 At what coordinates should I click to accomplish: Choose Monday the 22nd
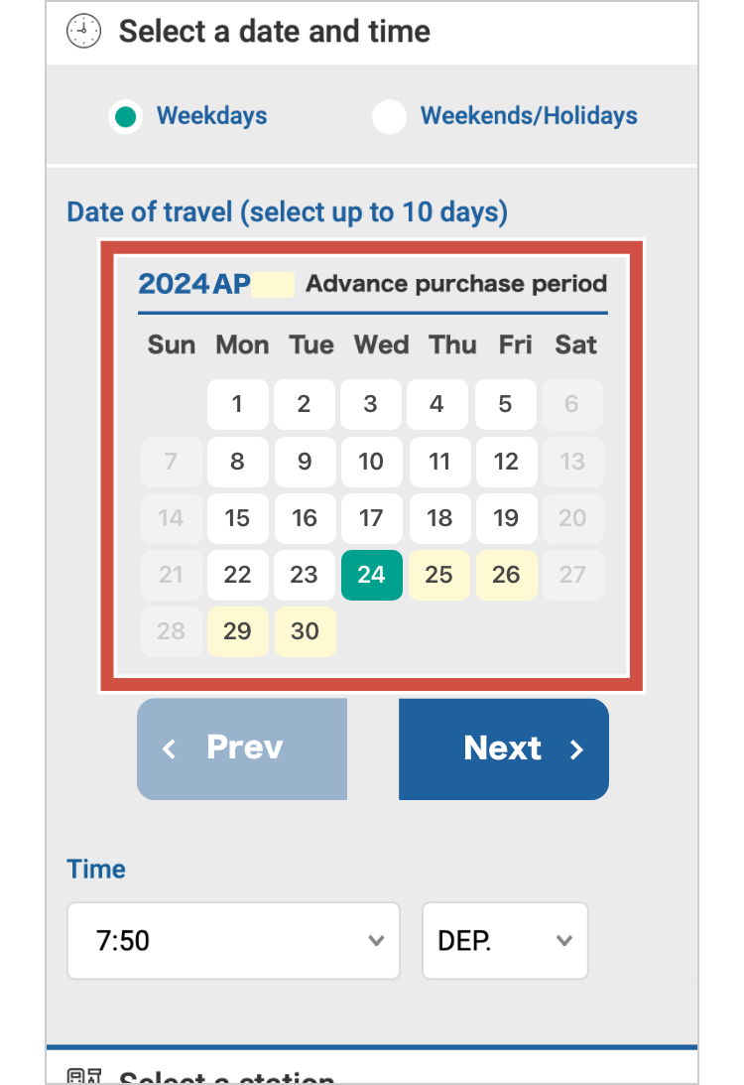tap(237, 575)
